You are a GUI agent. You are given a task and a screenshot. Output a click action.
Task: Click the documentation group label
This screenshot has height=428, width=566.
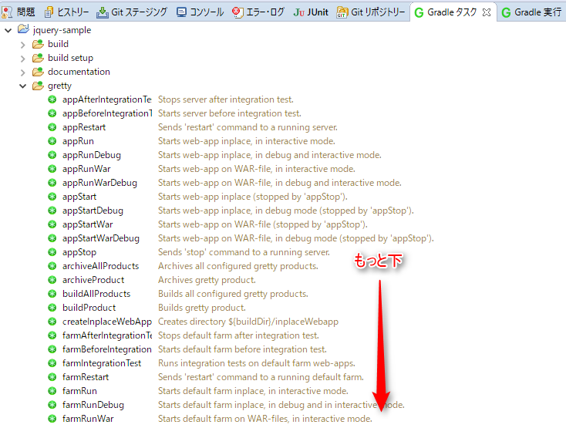pos(79,72)
